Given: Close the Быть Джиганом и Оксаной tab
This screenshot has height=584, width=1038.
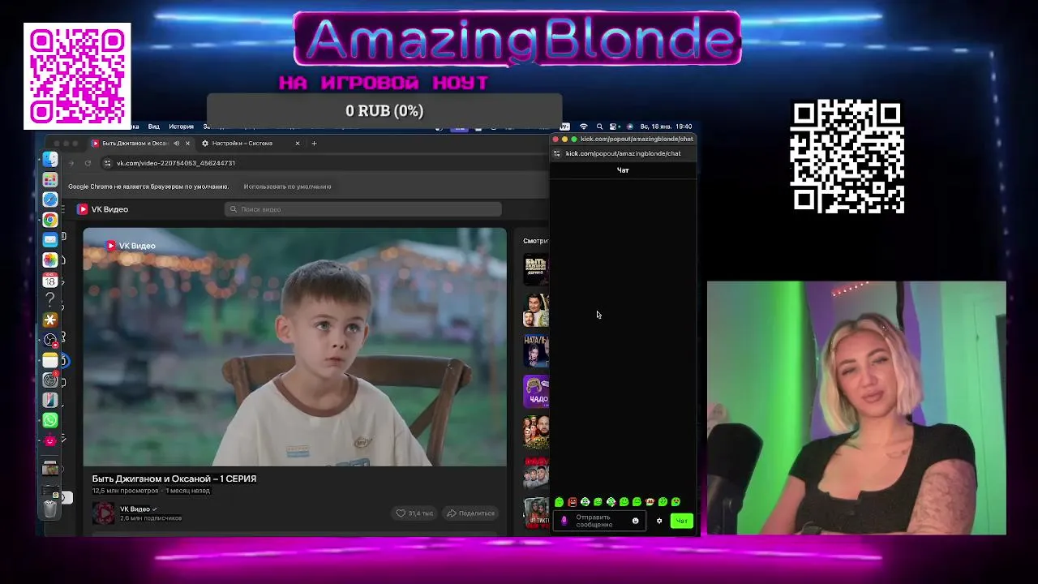Looking at the screenshot, I should point(187,144).
